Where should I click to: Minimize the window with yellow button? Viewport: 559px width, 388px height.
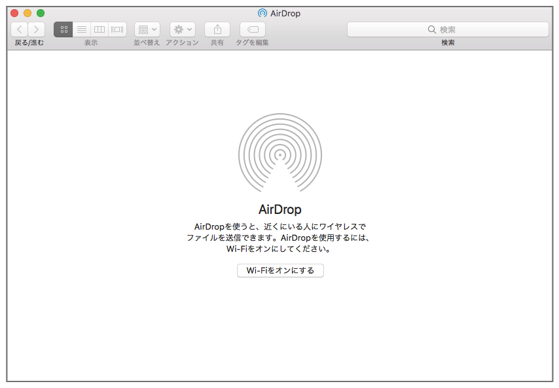[x=27, y=13]
